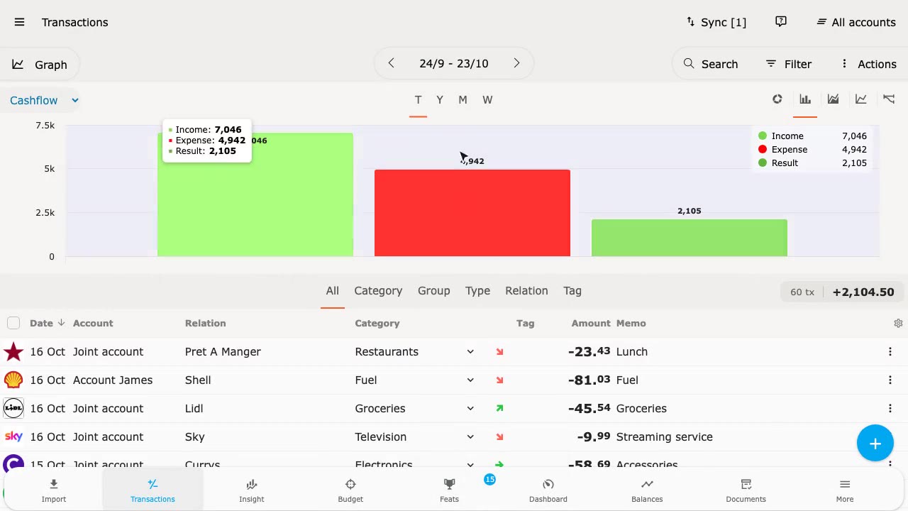The width and height of the screenshot is (908, 511).
Task: Open Feats from bottom navigation
Action: [449, 490]
